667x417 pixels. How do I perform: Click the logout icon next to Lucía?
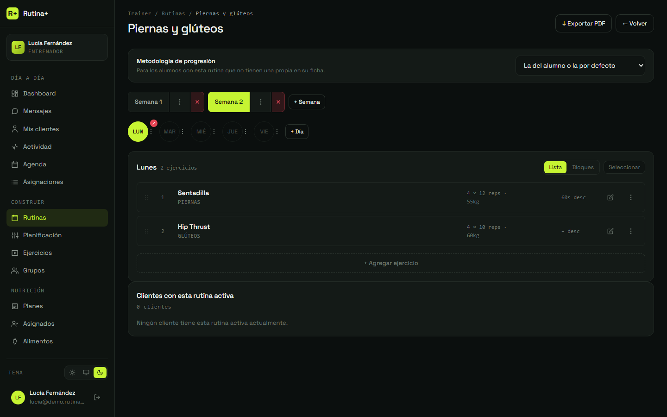(x=97, y=397)
